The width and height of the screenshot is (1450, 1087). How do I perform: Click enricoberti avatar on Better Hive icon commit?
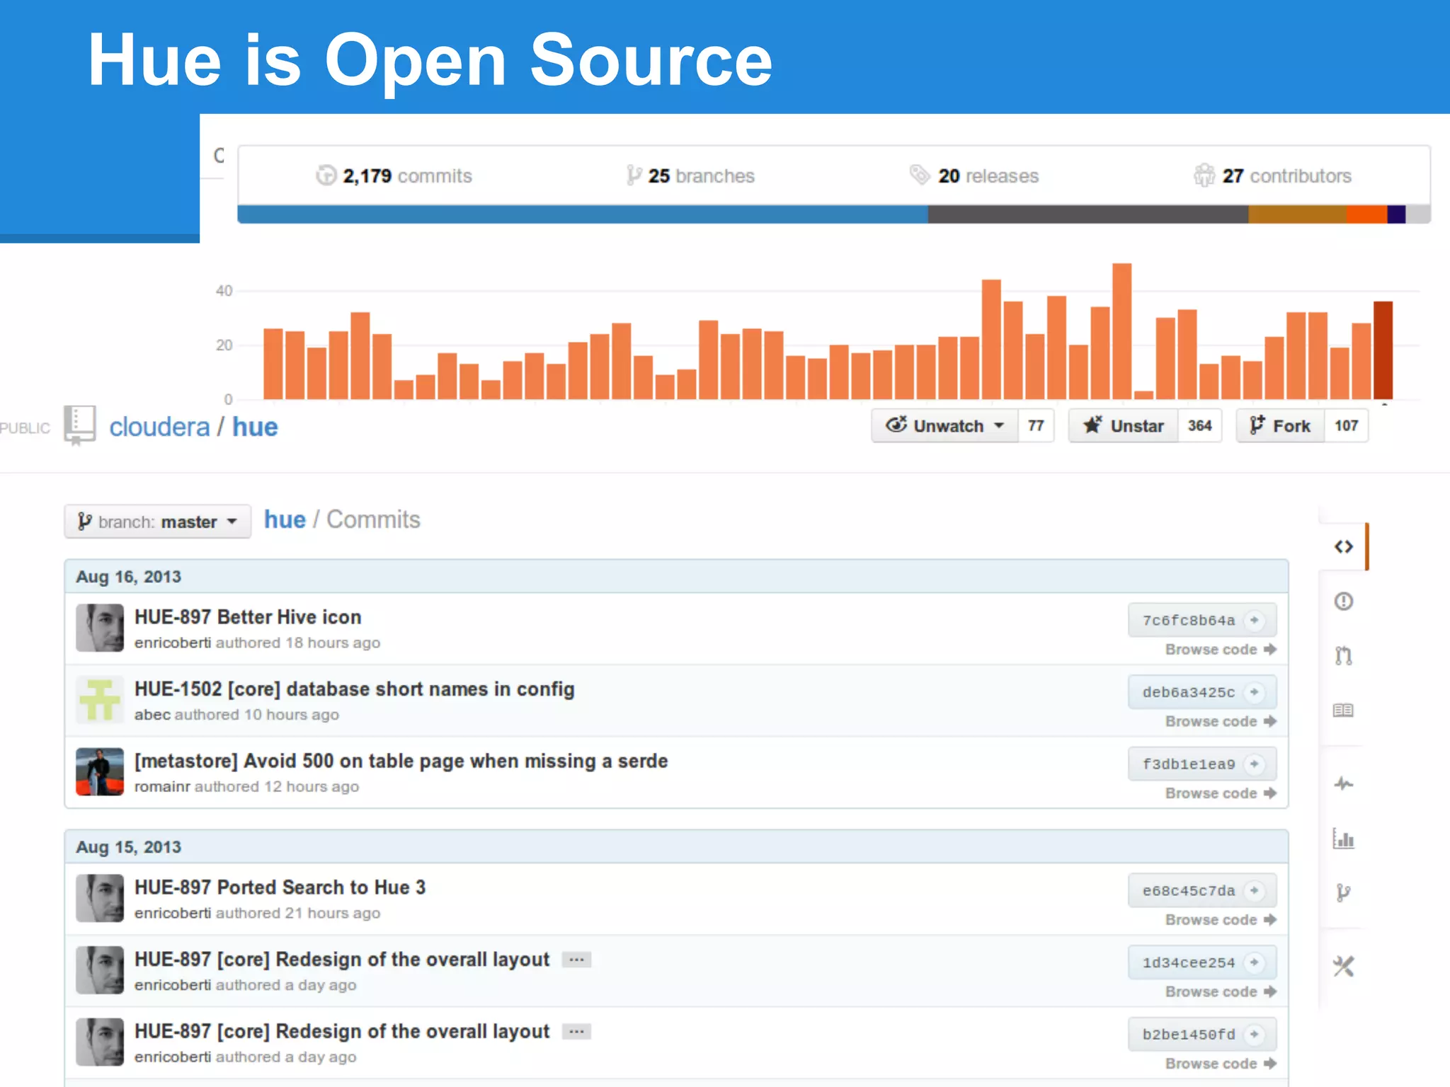pyautogui.click(x=100, y=628)
